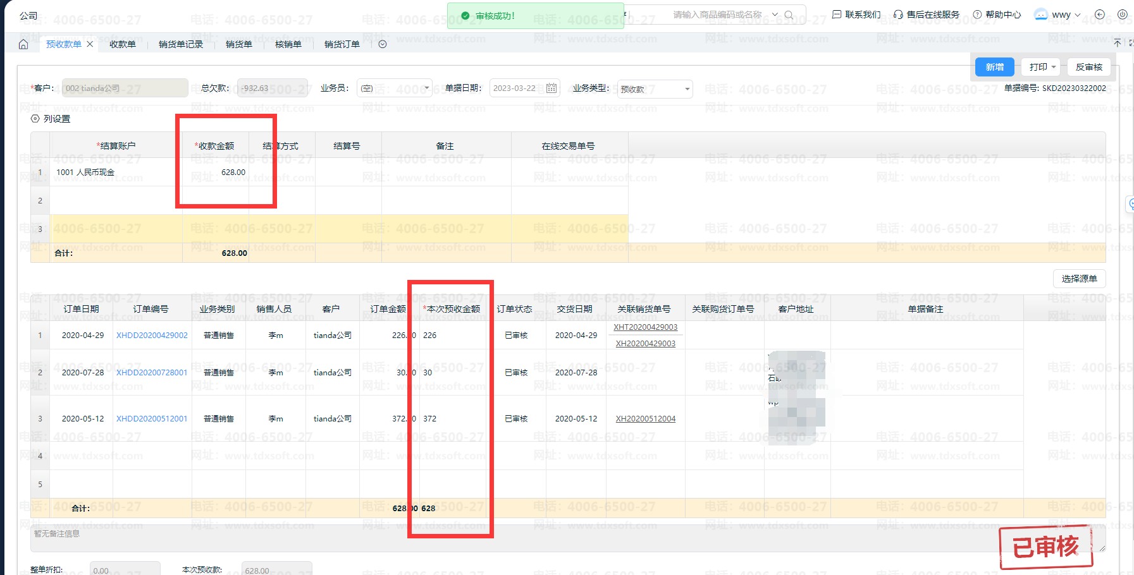Expand the 打印 print options arrow

[x=1054, y=67]
